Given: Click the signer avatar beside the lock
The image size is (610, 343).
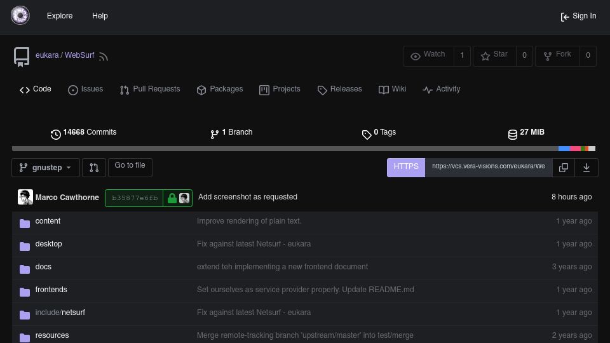Looking at the screenshot, I should point(184,198).
